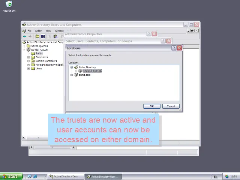Image resolution: width=240 pixels, height=180 pixels.
Task: Switch to the Active Directory Dom... taskbar button
Action: 66,177
